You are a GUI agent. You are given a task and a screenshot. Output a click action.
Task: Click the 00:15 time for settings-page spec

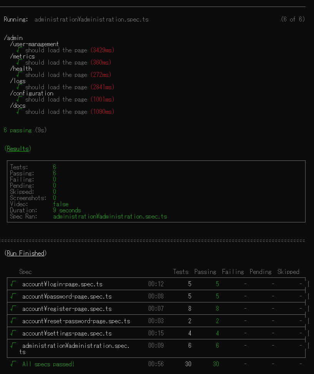156,333
